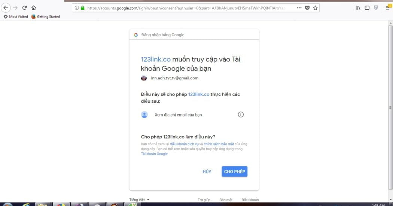Open Getting Started bookmark

pyautogui.click(x=46, y=16)
